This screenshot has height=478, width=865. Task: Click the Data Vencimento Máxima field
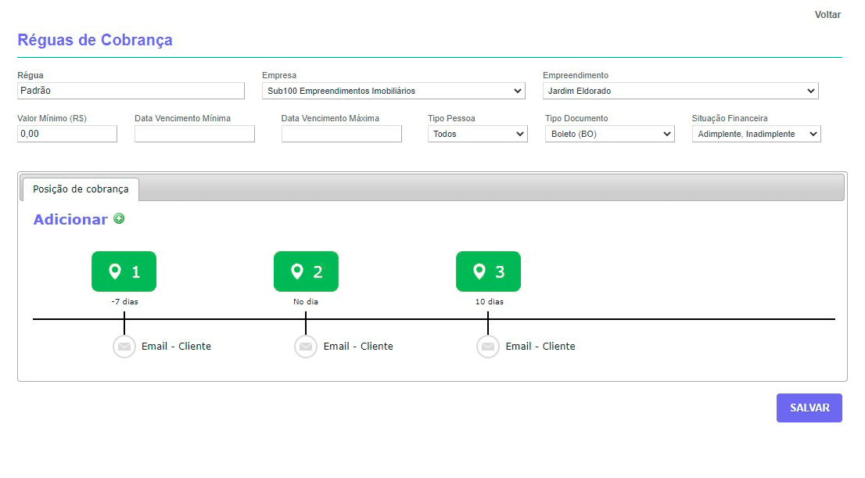click(341, 135)
